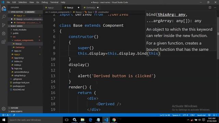Viewport: 219px width, 123px height.
Task: Open the Explorer view in activity bar
Action: click(x=4, y=9)
